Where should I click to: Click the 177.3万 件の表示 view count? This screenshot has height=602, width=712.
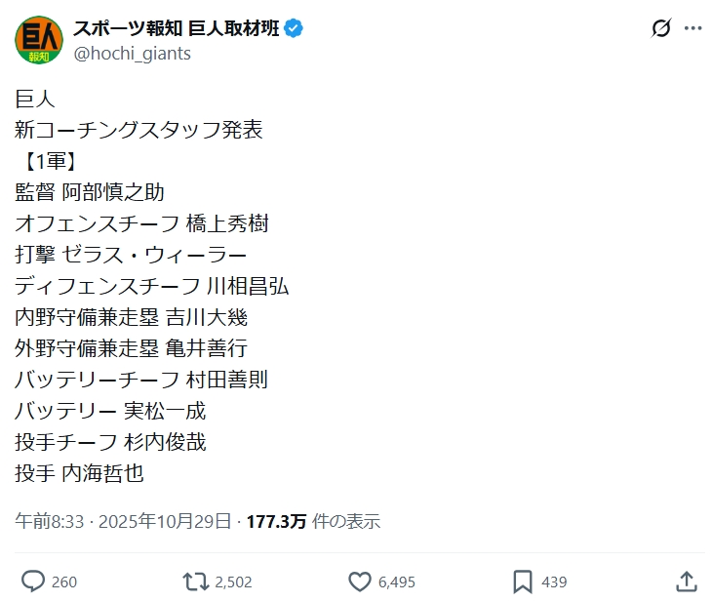click(x=312, y=521)
